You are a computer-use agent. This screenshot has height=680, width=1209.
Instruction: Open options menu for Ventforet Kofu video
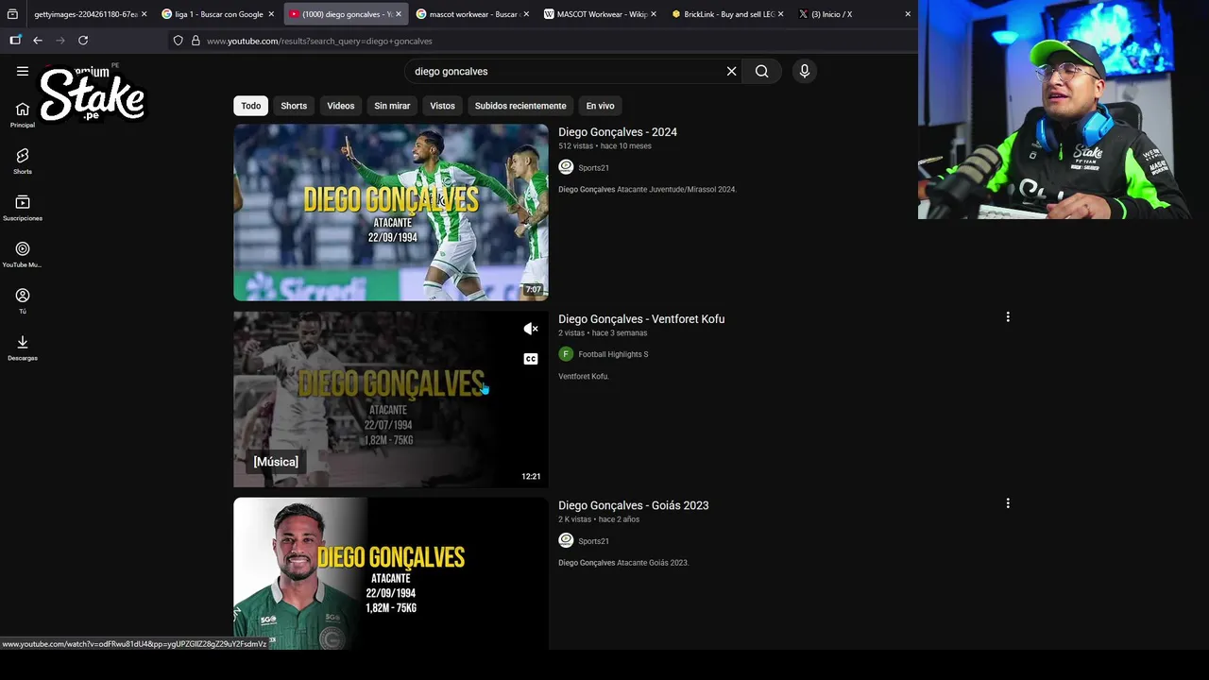coord(1008,317)
